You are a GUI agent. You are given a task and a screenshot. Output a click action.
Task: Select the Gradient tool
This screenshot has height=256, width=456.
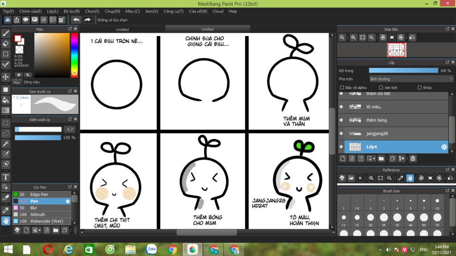5,110
